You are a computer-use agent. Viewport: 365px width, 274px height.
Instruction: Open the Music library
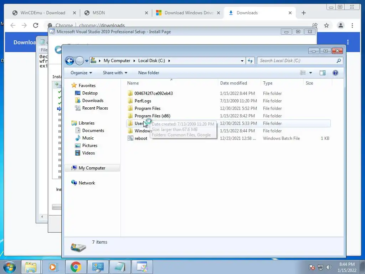coord(88,138)
